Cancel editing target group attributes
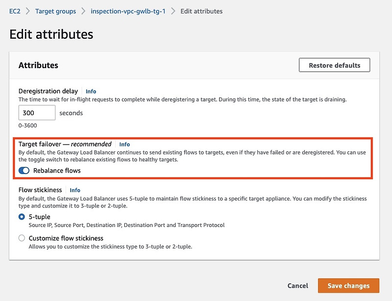This screenshot has width=392, height=301. [x=297, y=285]
